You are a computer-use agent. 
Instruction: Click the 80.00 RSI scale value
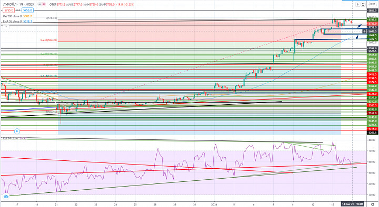pyautogui.click(x=372, y=140)
